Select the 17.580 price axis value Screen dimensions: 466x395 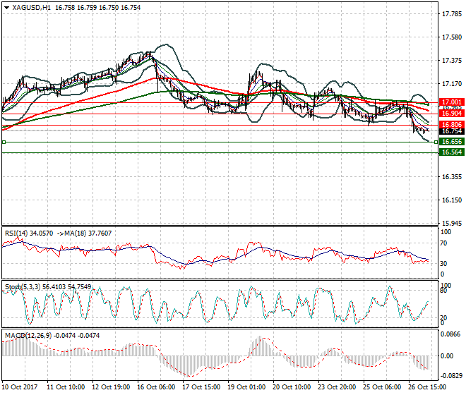coord(452,37)
